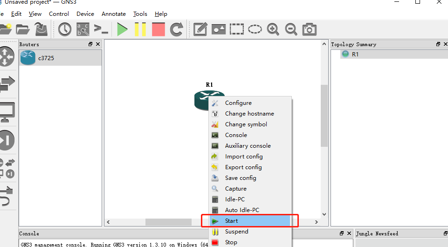Image resolution: width=448 pixels, height=247 pixels.
Task: Select the Add a link cable tool
Action: (6, 196)
